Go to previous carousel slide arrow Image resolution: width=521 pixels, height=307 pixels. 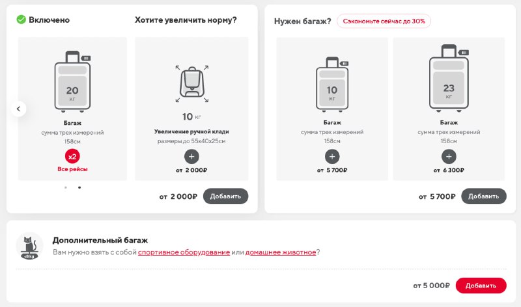point(19,109)
